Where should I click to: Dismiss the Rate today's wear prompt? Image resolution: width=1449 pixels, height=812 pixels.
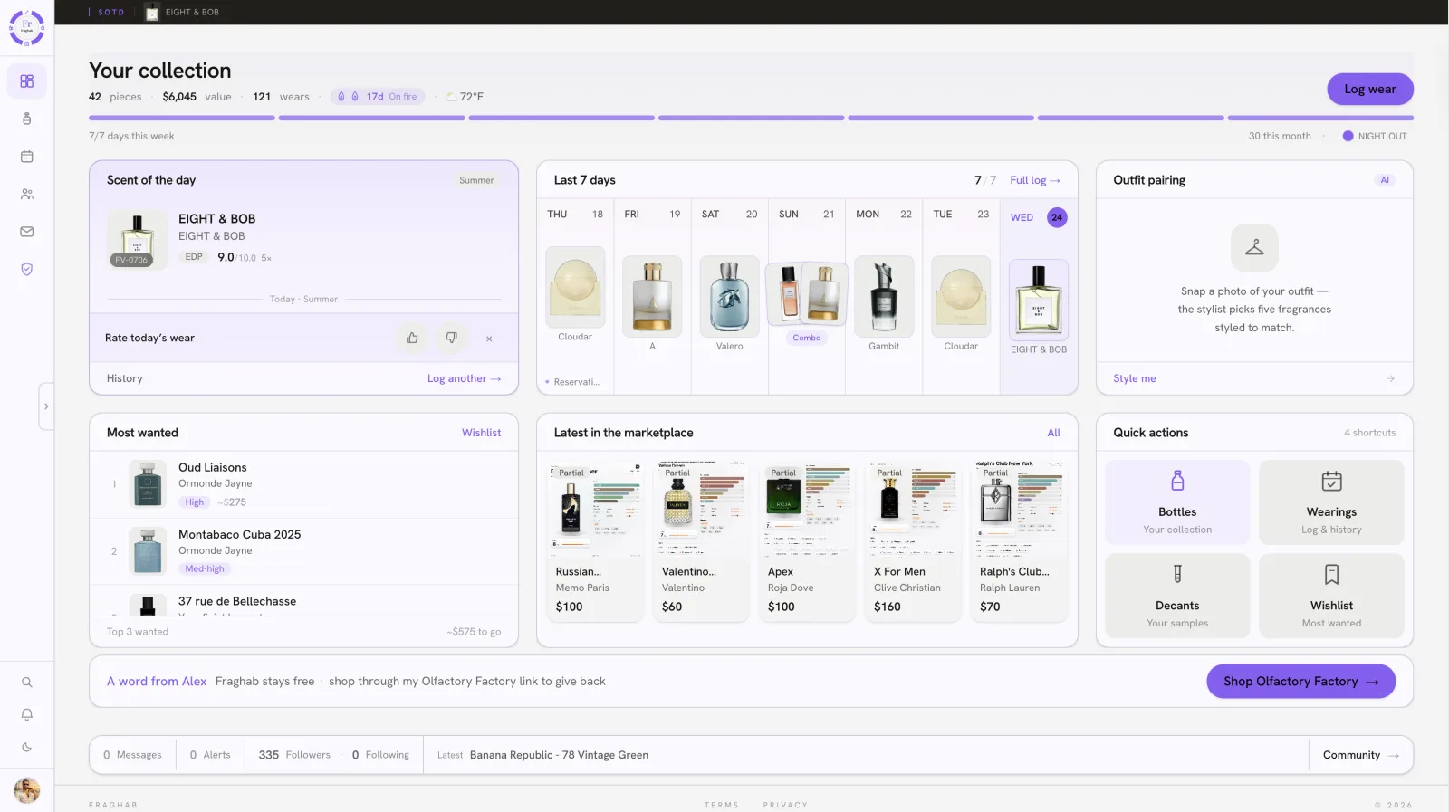click(x=489, y=339)
